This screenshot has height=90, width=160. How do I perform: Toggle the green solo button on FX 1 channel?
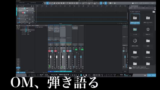76,49
